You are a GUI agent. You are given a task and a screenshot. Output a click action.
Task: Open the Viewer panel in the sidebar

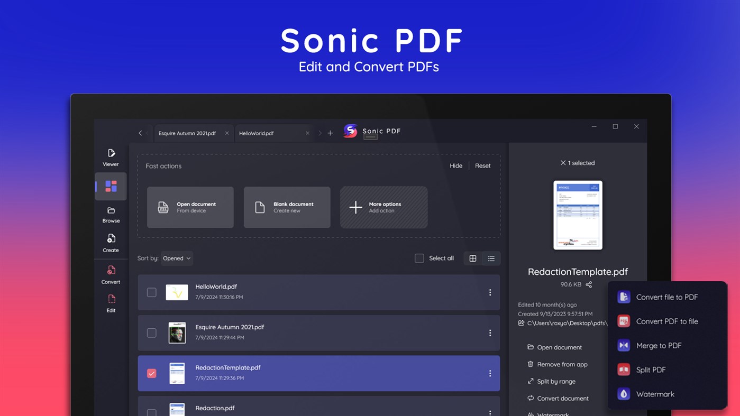tap(111, 157)
